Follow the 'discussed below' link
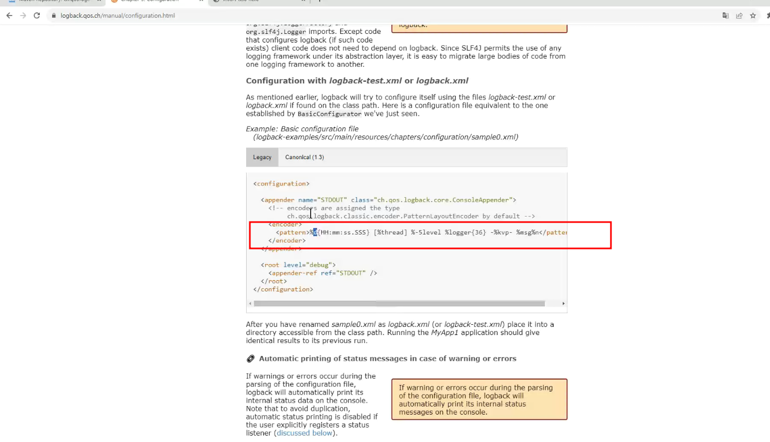This screenshot has height=442, width=770. [x=305, y=433]
